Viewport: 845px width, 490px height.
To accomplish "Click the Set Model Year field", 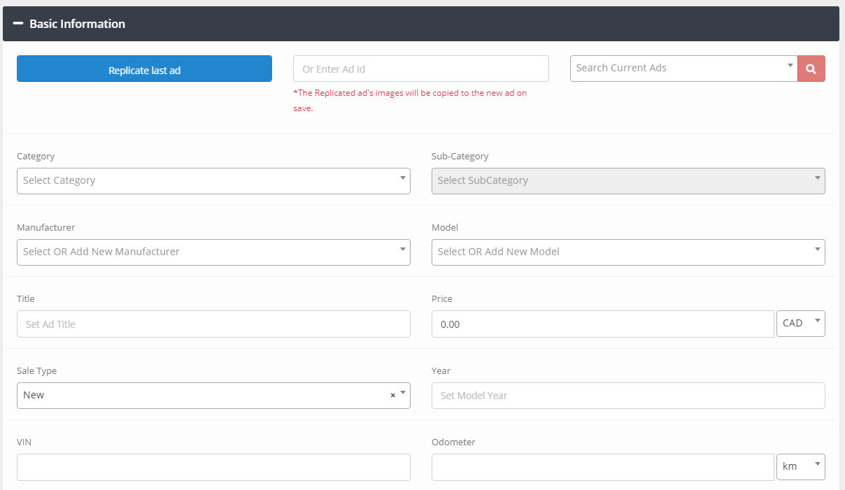I will coord(627,396).
